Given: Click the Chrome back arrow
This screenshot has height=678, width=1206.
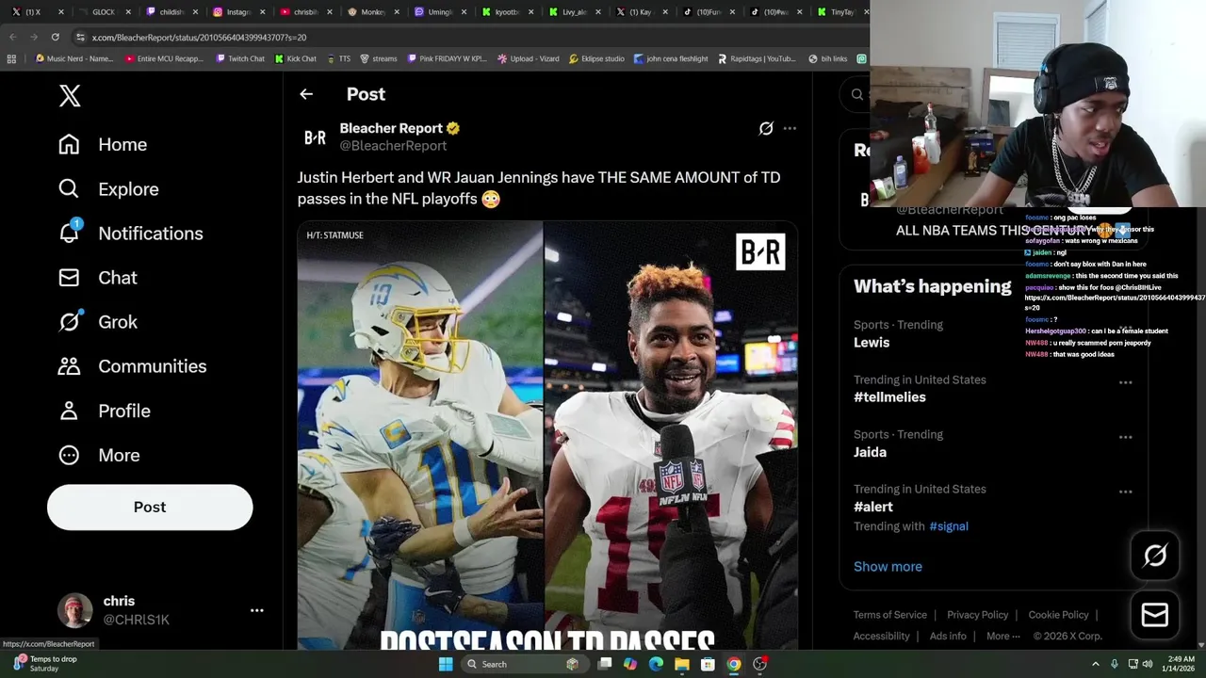Looking at the screenshot, I should (x=12, y=37).
